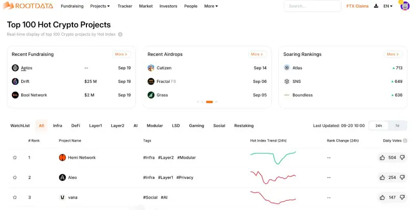
Task: Open the user profile avatar
Action: click(404, 6)
